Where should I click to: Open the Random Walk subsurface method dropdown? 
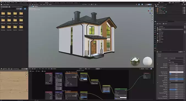point(176,62)
